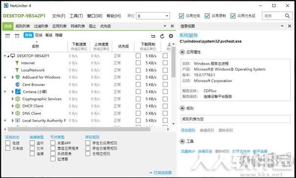Screen dimensions: 296x178
Task: Open the activity view settings gear
Action: click(x=171, y=36)
